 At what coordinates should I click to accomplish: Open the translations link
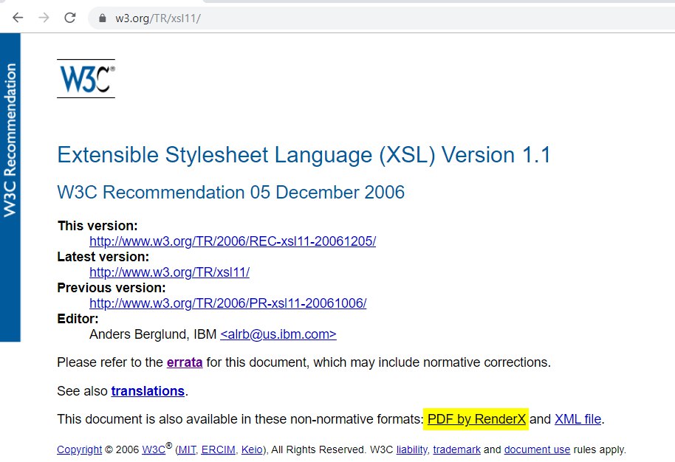148,390
